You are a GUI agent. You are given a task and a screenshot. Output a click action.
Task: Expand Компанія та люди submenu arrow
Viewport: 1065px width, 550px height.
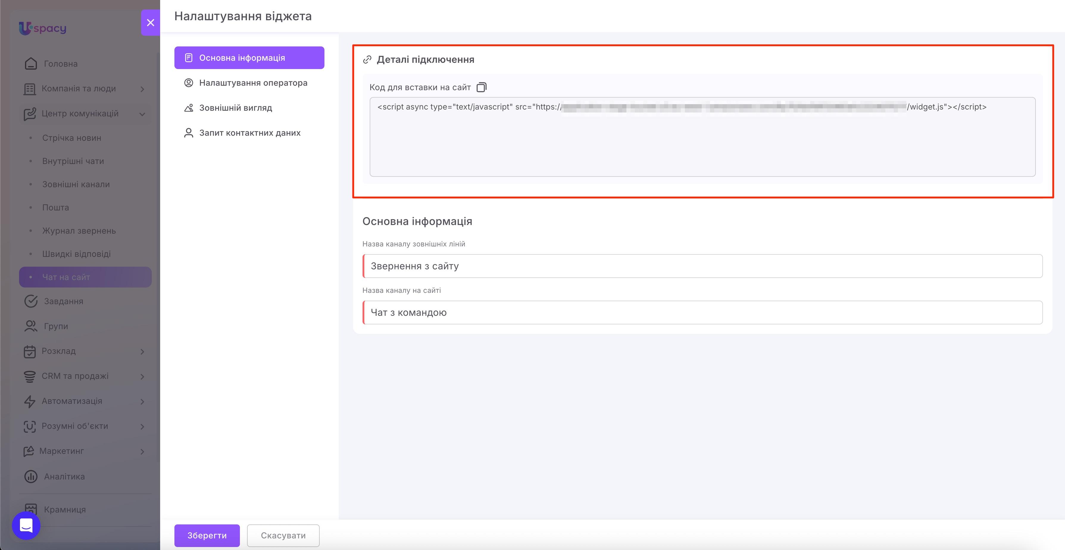[142, 89]
